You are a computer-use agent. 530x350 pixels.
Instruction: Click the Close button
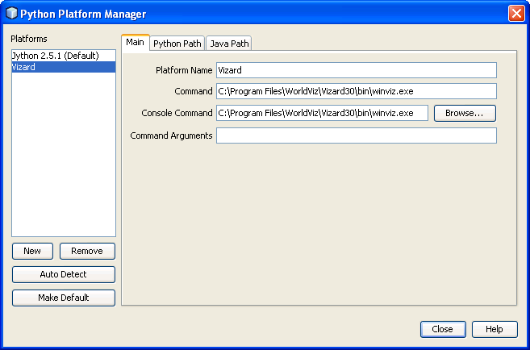[443, 329]
